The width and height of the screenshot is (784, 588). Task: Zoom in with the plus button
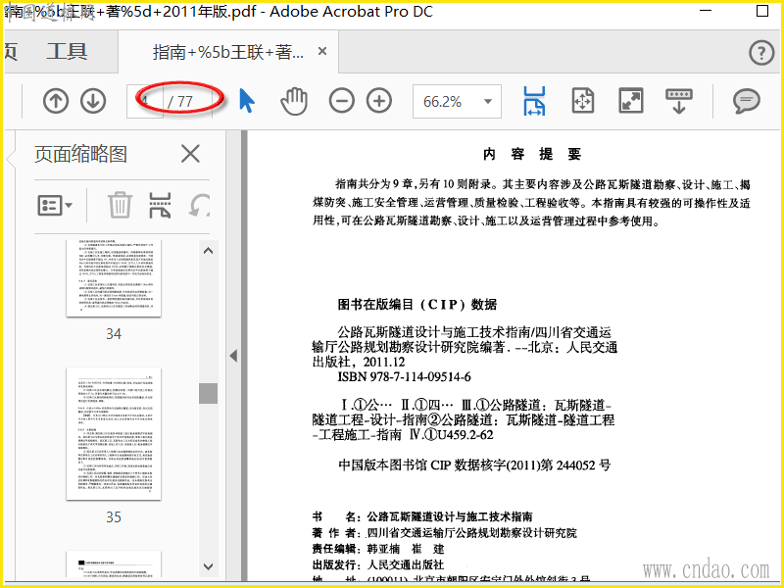(379, 101)
